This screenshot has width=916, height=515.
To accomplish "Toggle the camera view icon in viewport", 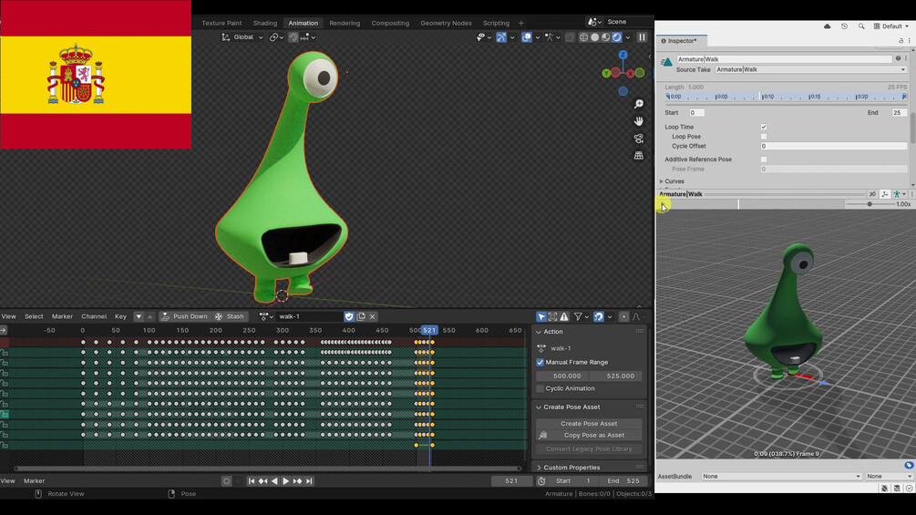I will 639,139.
